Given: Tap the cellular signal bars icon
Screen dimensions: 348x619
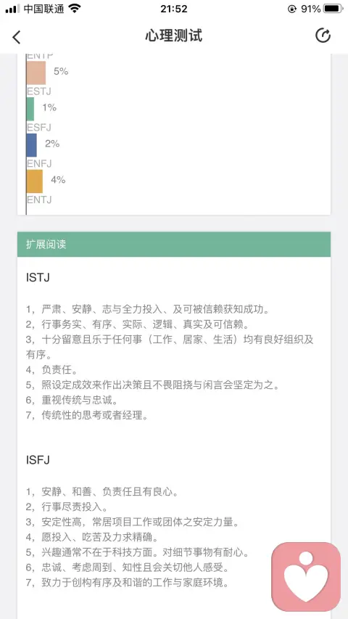Looking at the screenshot, I should click(12, 9).
